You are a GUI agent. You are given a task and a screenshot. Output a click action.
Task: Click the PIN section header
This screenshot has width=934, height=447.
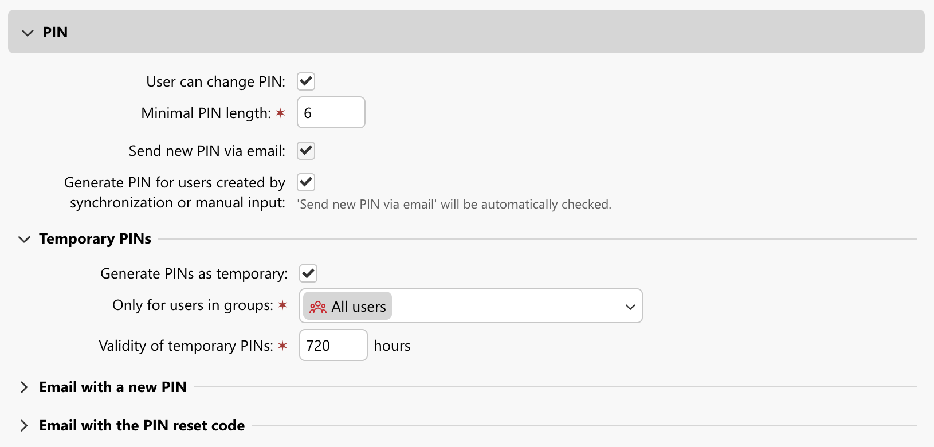coord(54,33)
